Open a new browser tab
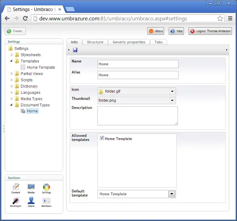The width and height of the screenshot is (237, 221). tap(70, 9)
